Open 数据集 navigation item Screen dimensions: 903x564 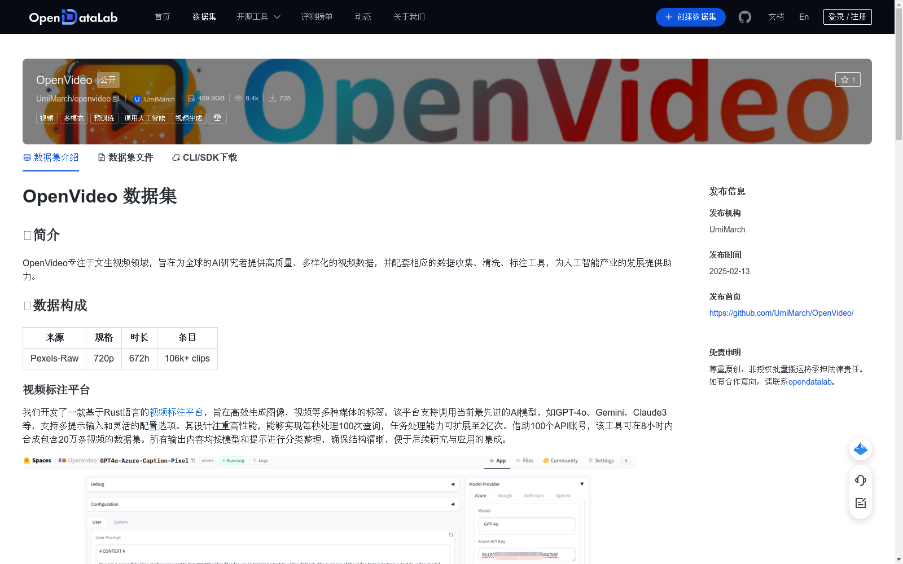204,17
